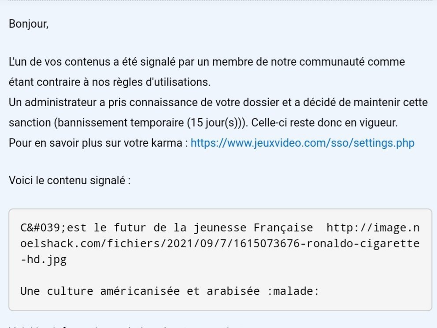
Task: Click the "Une culture américanisée et arabisée" line
Action: [x=141, y=291]
